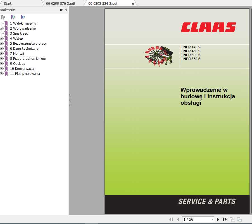Go to the previous page
Viewport: 252px width, 224px height.
[x=178, y=219]
